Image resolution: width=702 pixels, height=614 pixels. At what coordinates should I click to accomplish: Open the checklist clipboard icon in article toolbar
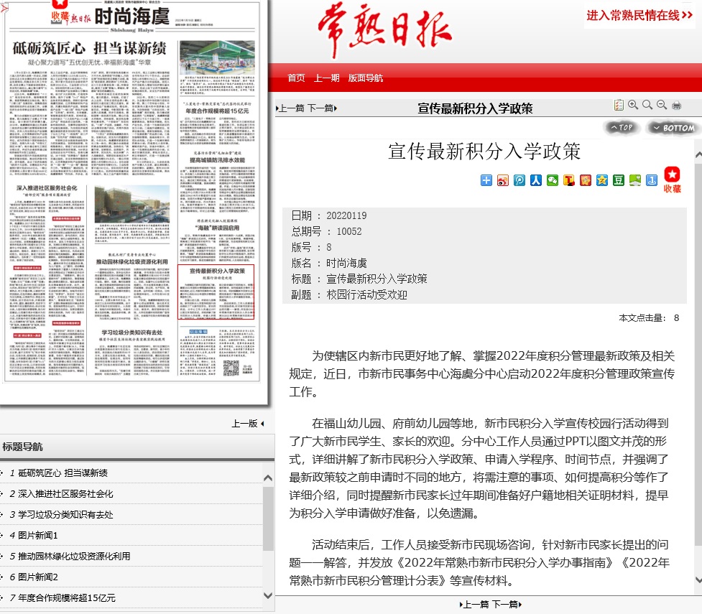619,105
